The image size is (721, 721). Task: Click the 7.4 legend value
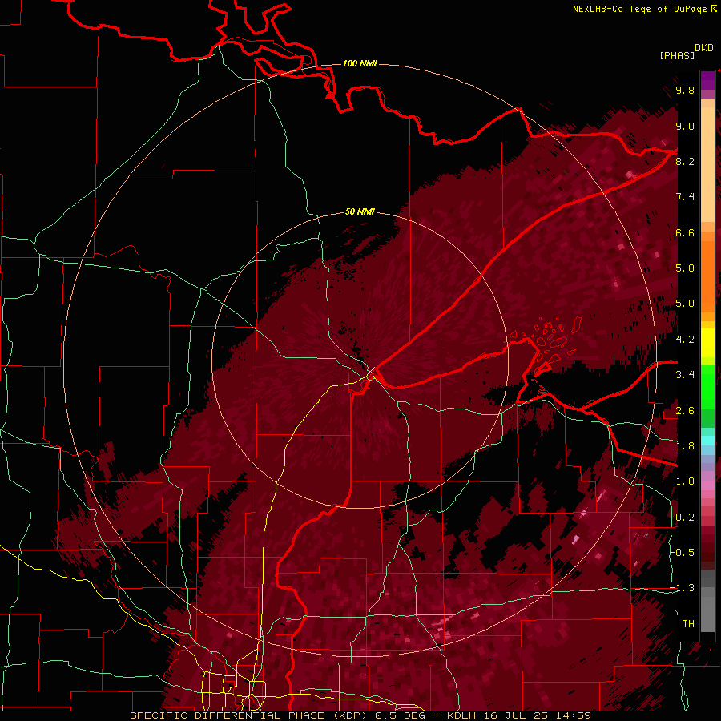pos(685,197)
